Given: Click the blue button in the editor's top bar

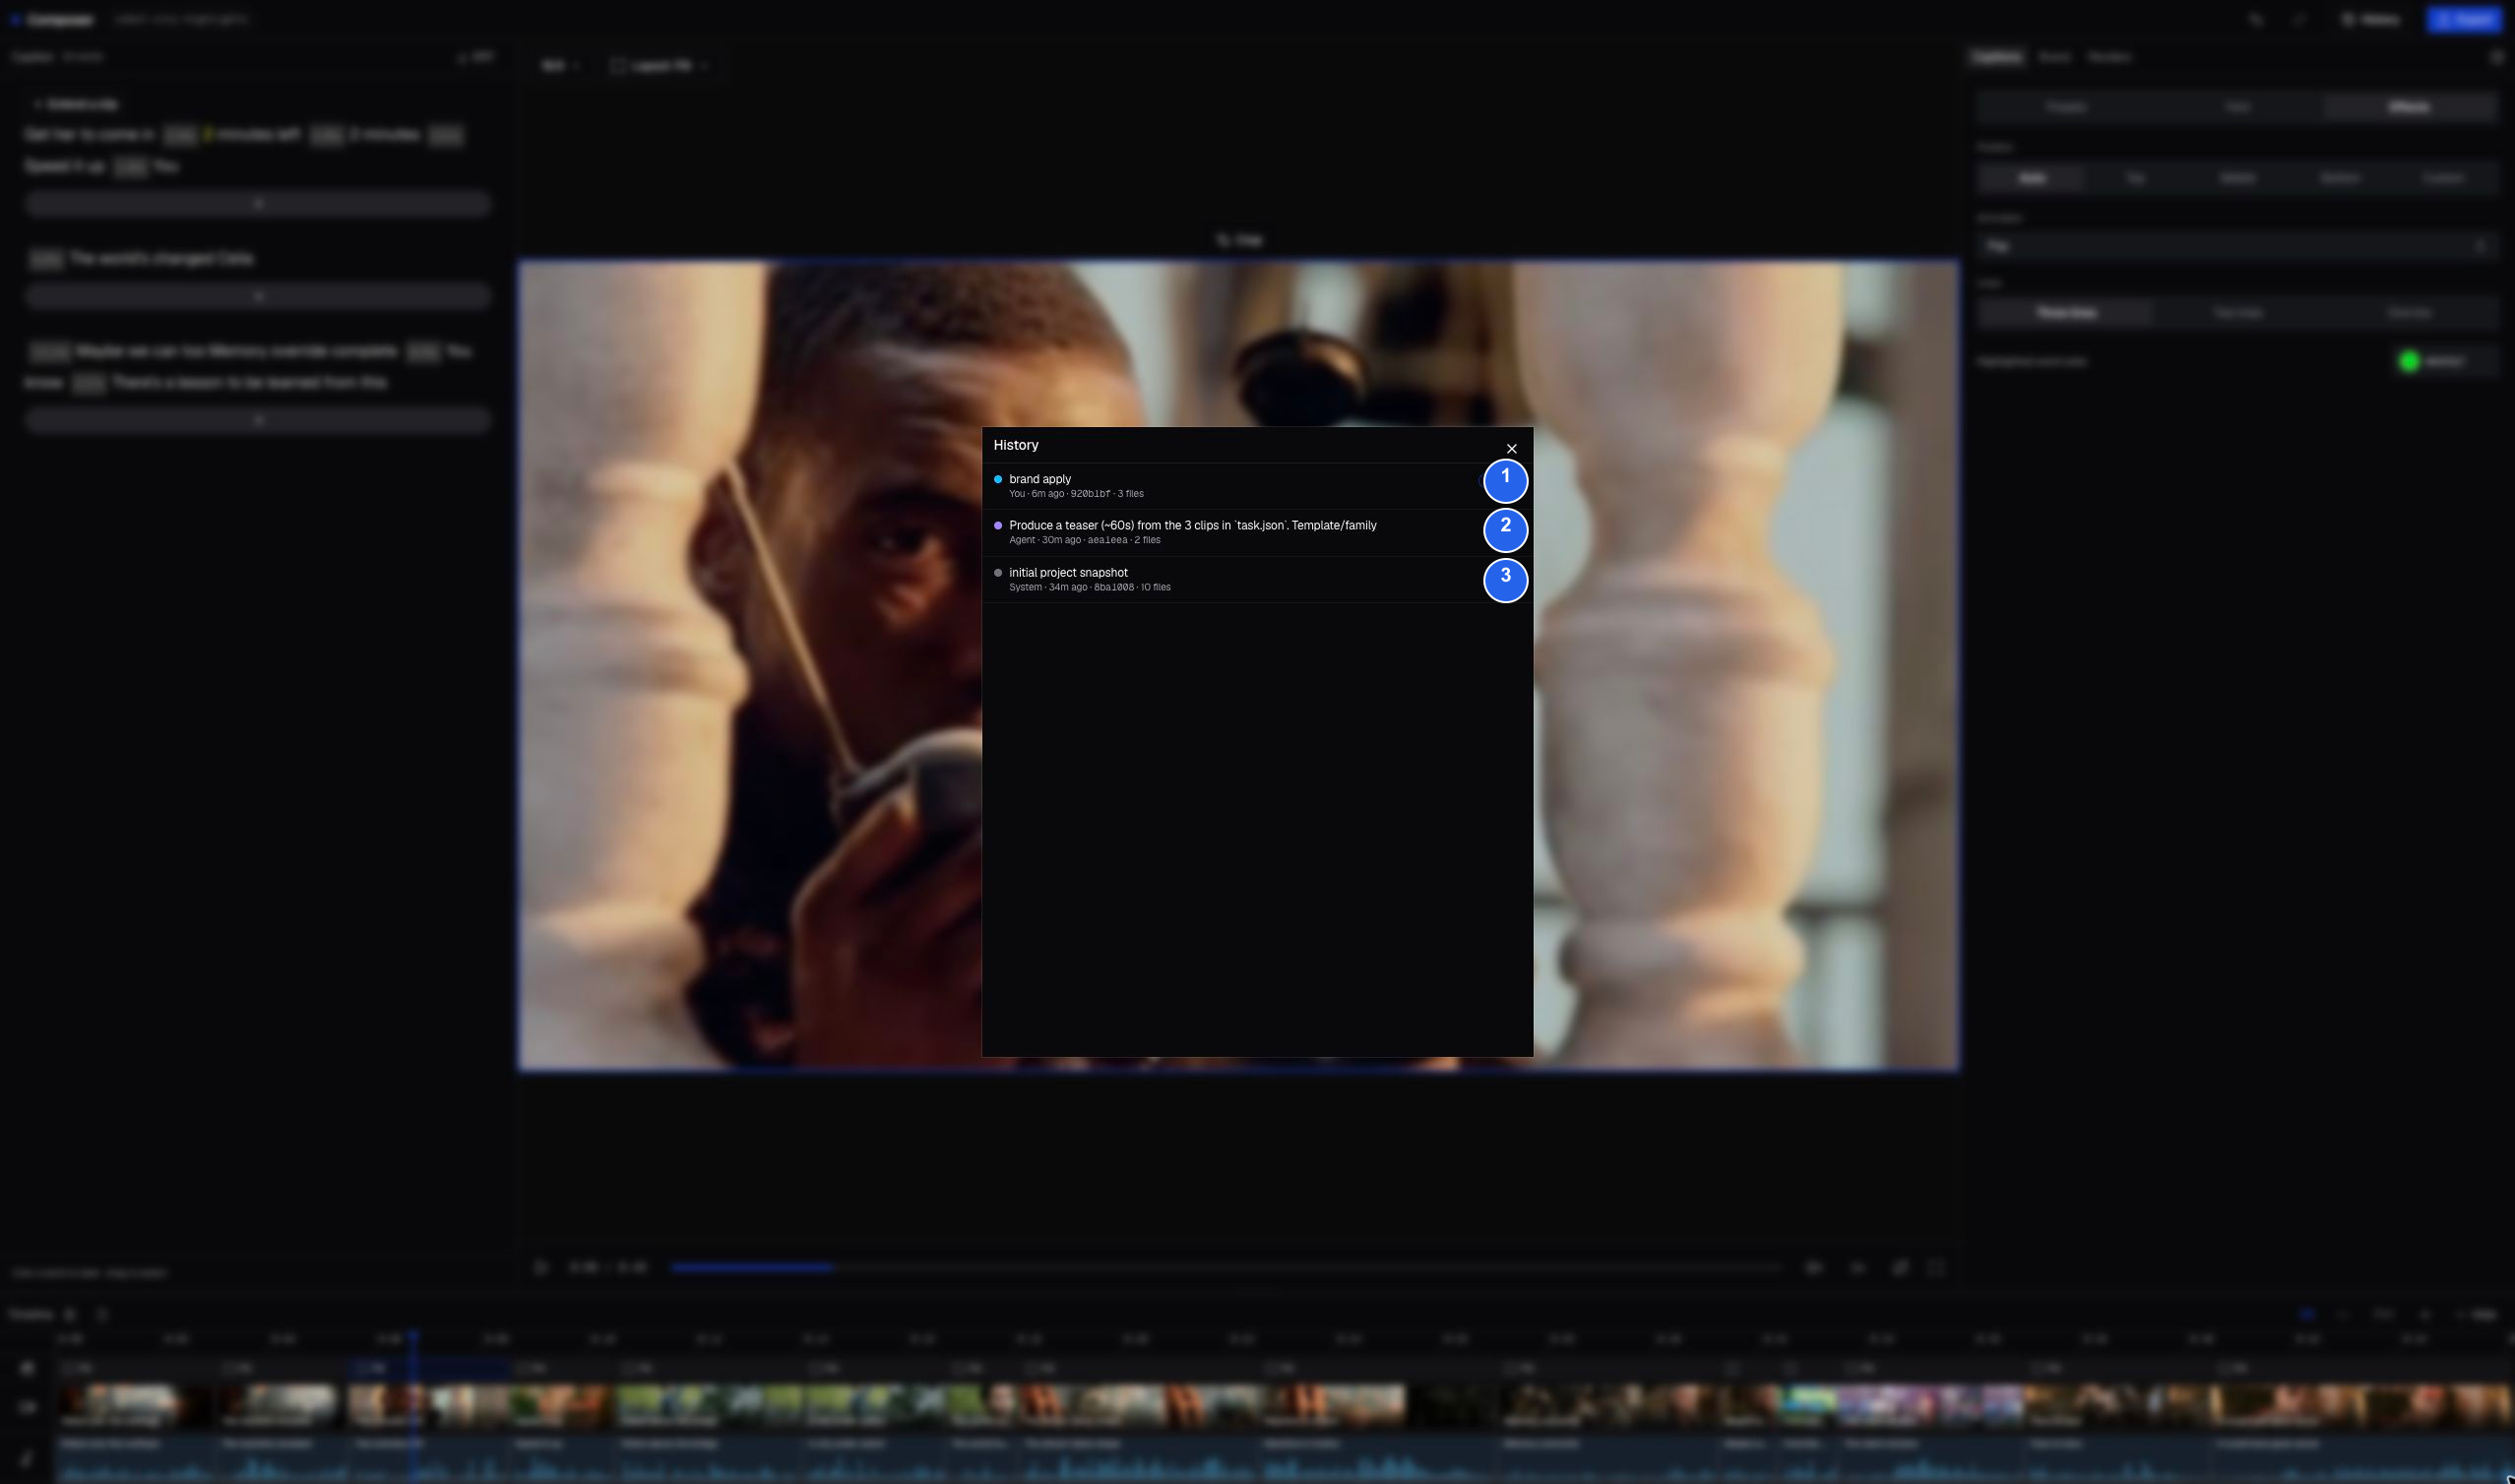Looking at the screenshot, I should (x=2464, y=19).
